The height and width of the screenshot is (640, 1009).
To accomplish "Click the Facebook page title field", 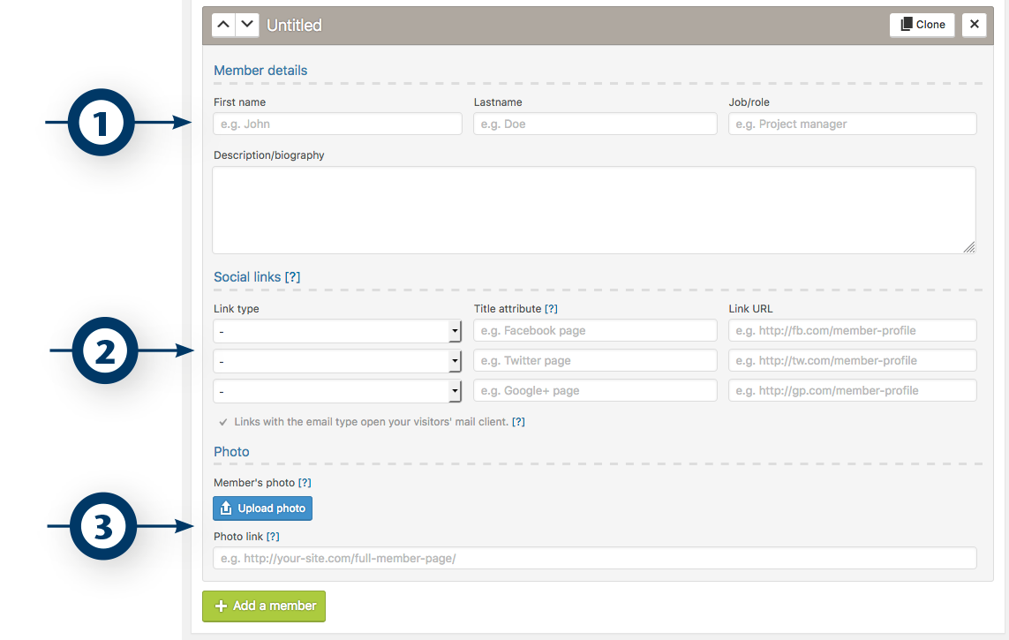I will coord(595,331).
